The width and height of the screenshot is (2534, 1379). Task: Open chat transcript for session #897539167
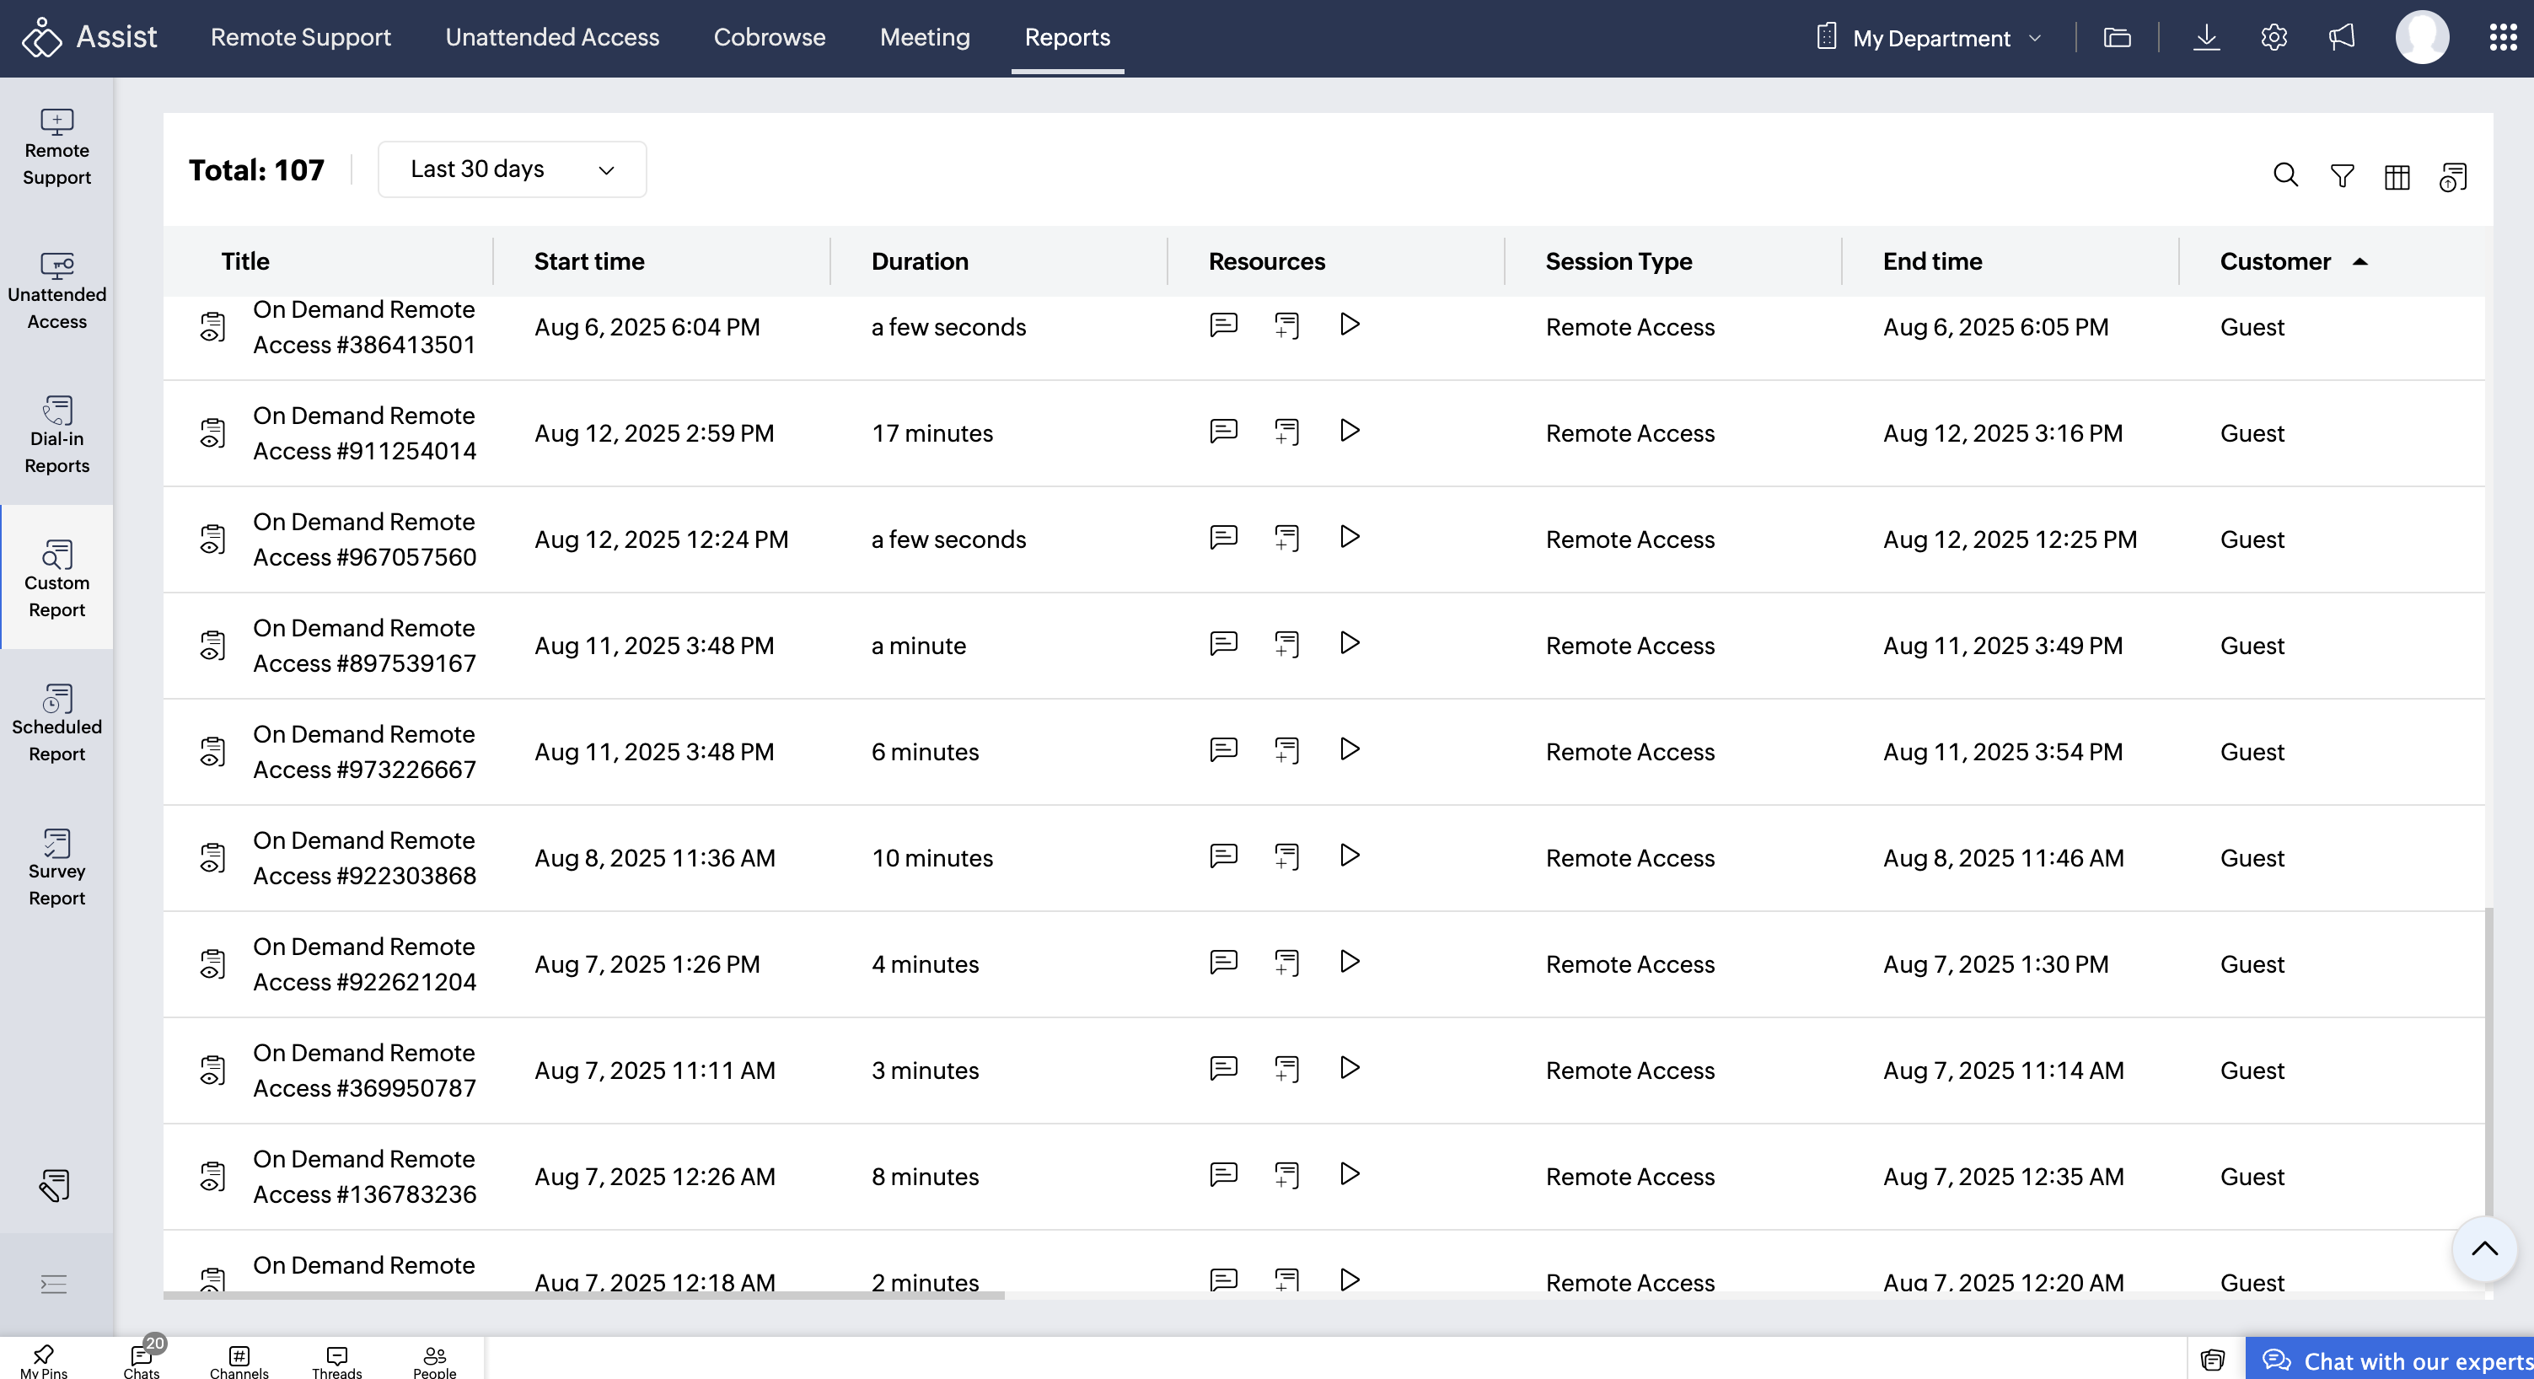pyautogui.click(x=1222, y=643)
